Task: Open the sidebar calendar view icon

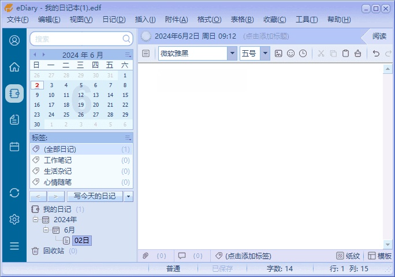Action: [14, 147]
